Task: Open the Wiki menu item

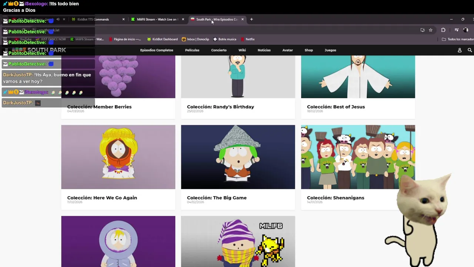Action: [x=242, y=50]
